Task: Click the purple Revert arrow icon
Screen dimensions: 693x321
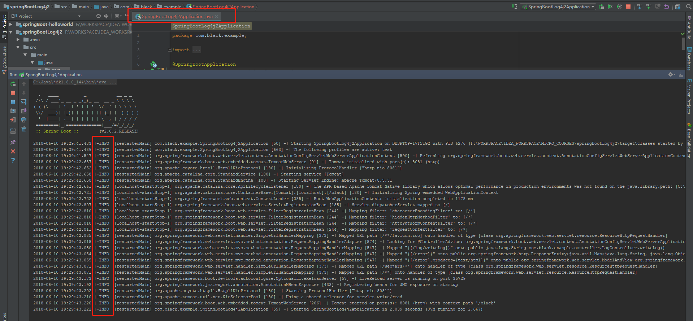Action: tap(667, 6)
